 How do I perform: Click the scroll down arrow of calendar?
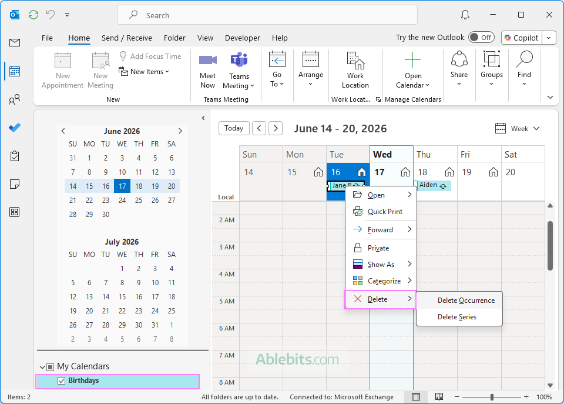pos(550,385)
